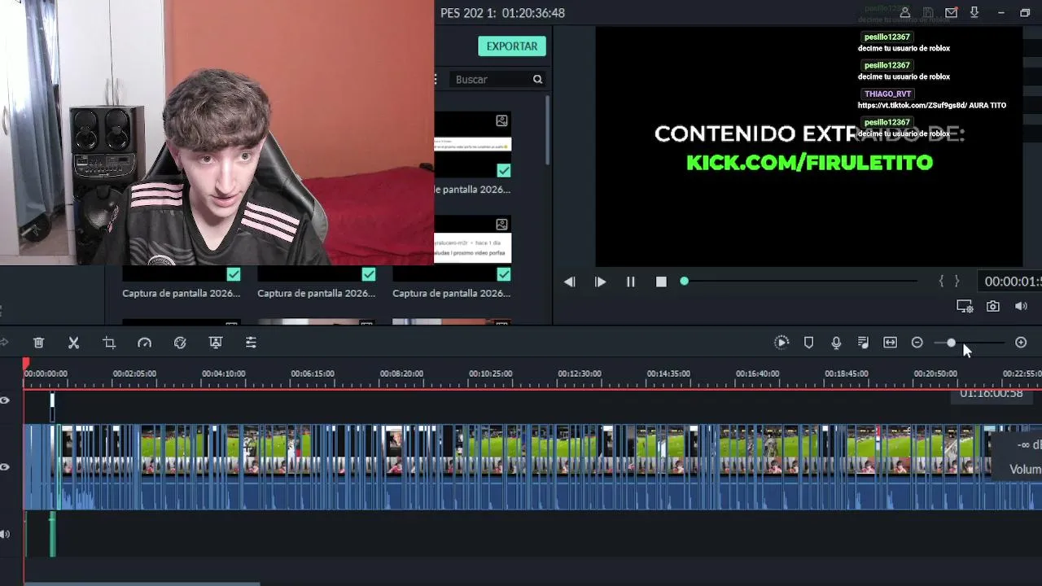Record voiceover with the microphone icon
The image size is (1042, 586).
tap(836, 343)
